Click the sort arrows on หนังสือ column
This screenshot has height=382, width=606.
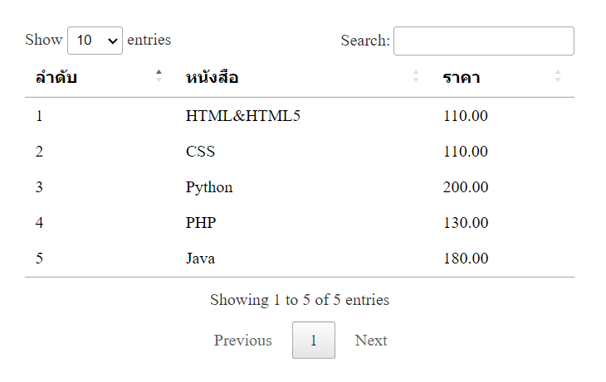coord(416,76)
